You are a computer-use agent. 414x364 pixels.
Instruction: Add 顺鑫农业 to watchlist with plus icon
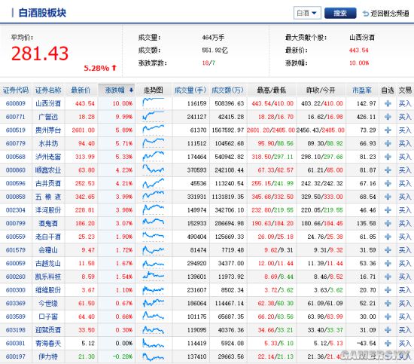click(388, 170)
